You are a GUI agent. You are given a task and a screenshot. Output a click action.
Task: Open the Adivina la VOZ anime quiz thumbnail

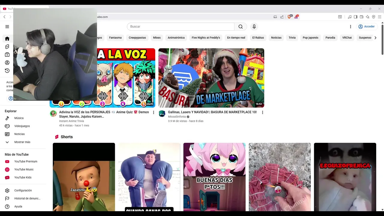[126, 78]
